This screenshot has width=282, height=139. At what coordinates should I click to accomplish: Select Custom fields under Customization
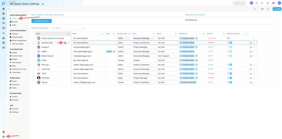17,56
